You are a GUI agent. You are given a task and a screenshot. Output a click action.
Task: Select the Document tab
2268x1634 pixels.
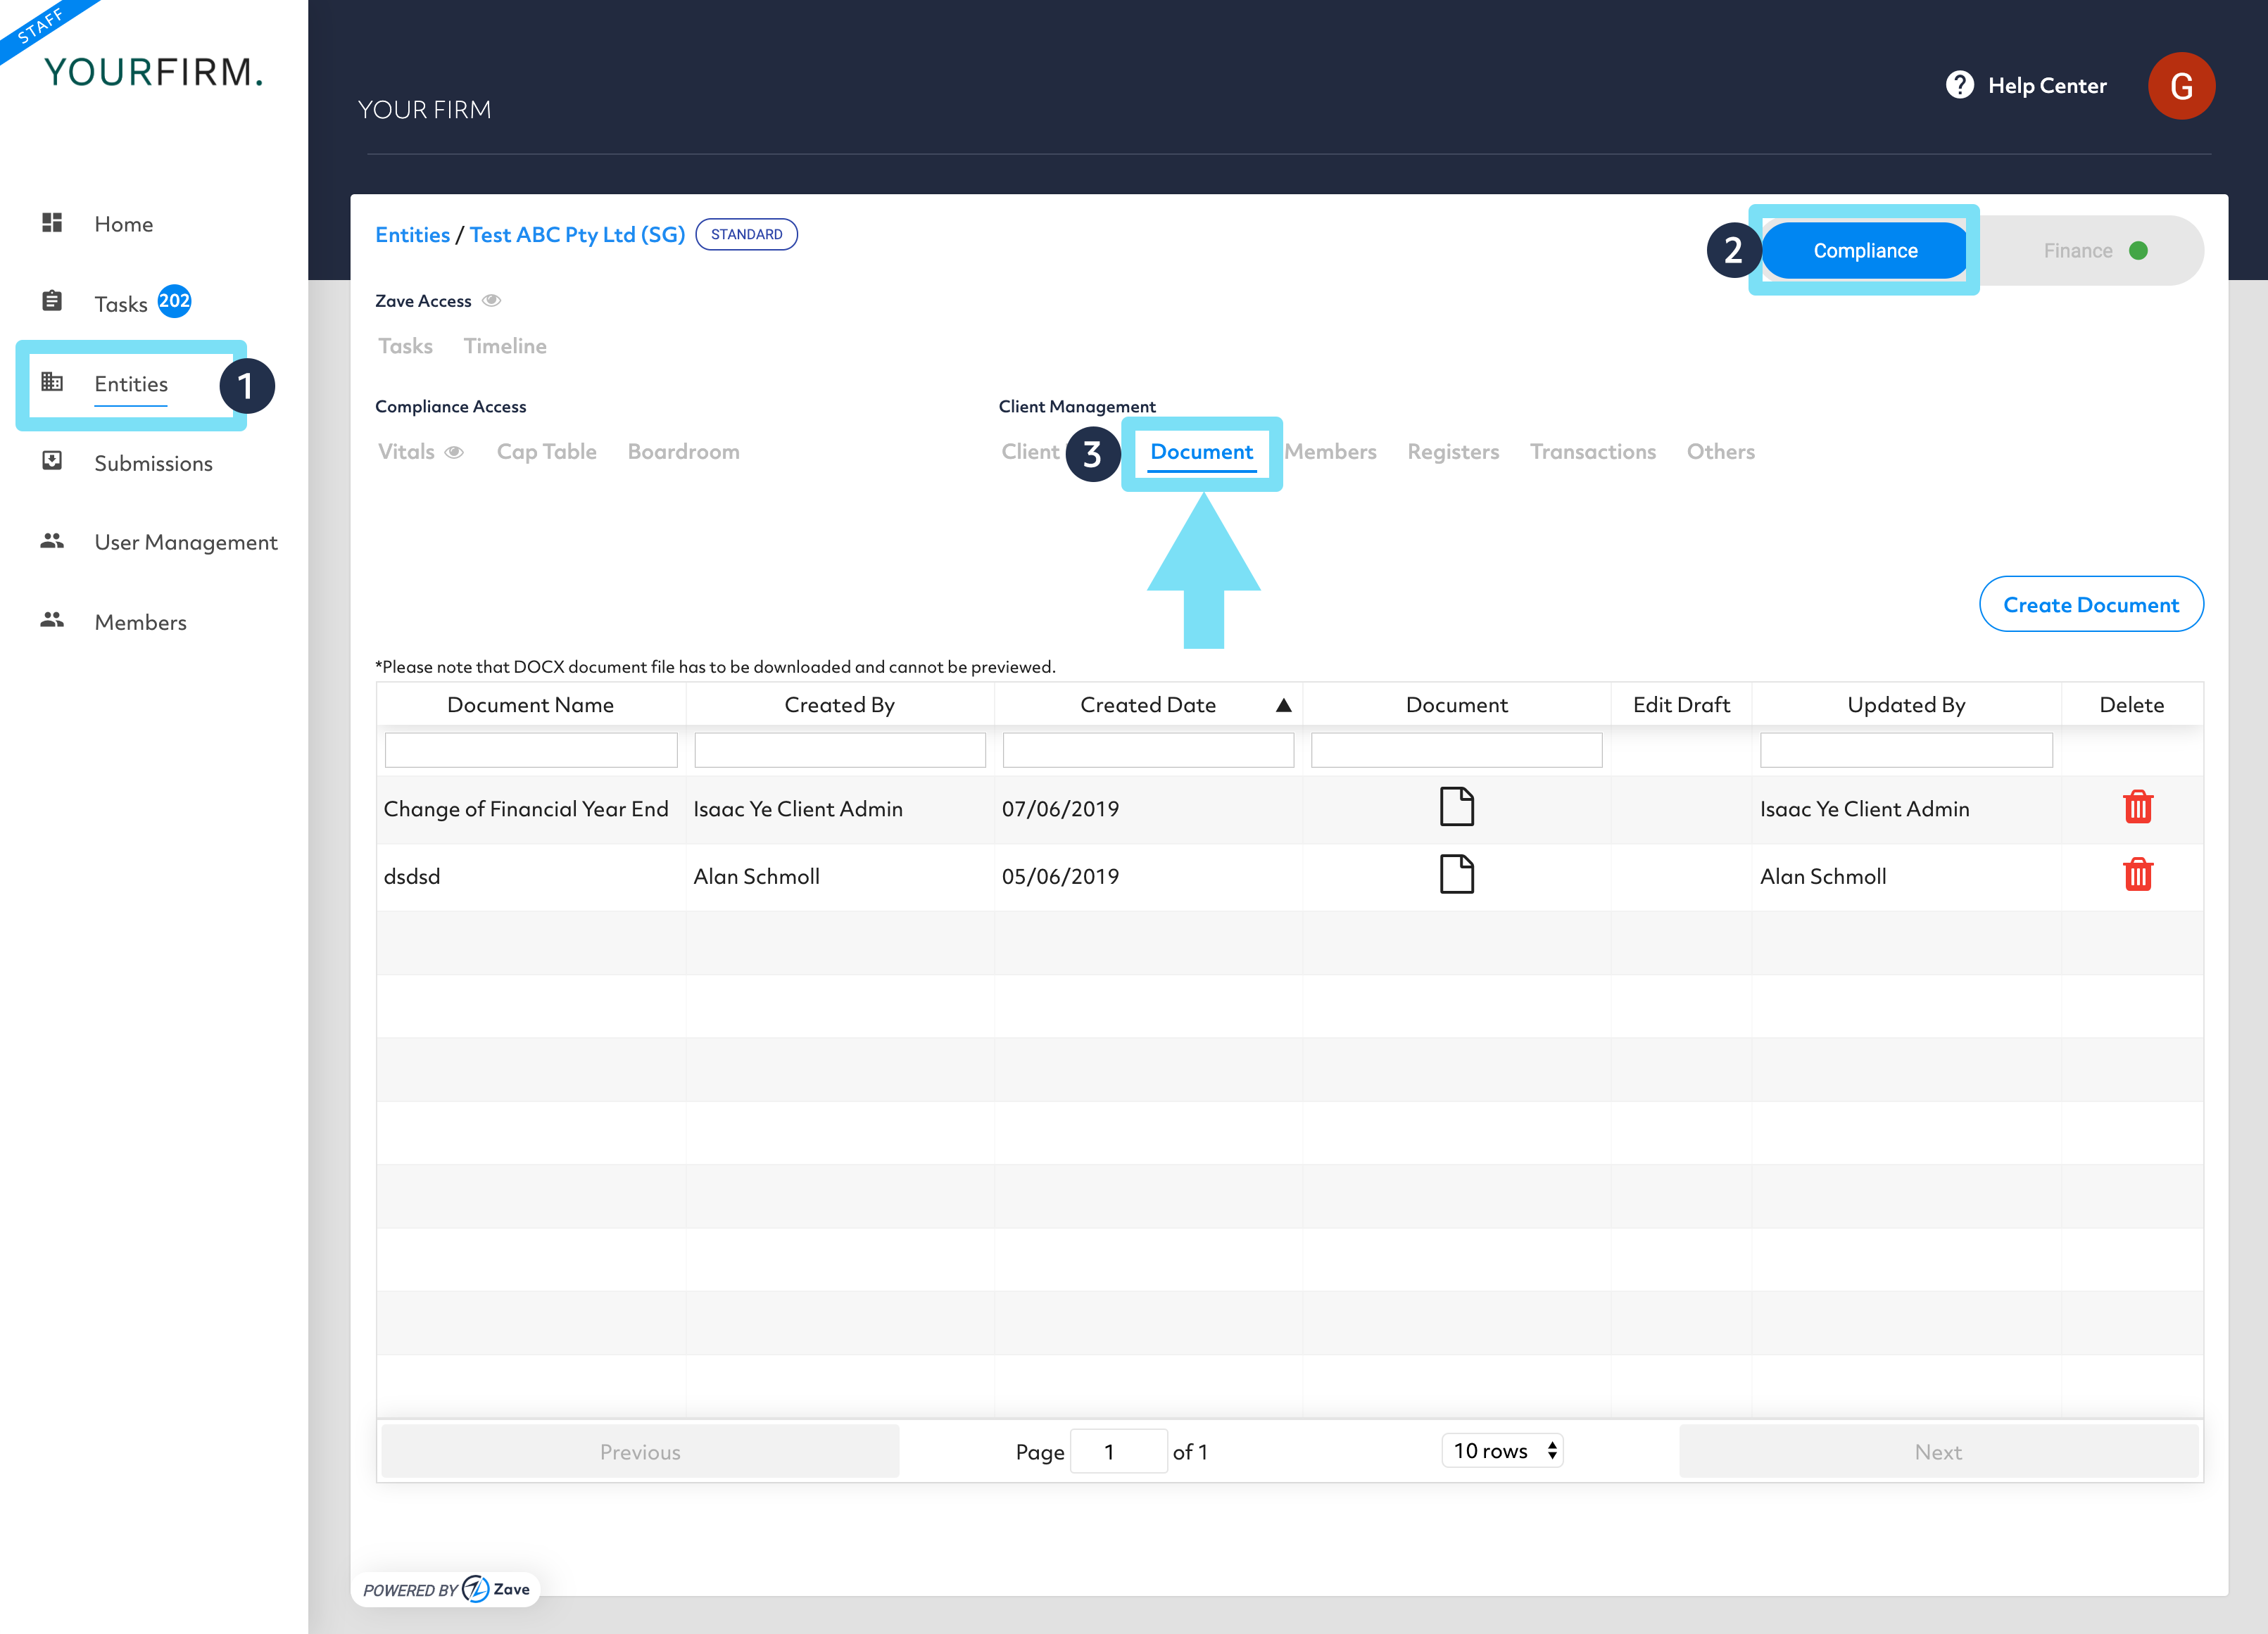click(1201, 452)
